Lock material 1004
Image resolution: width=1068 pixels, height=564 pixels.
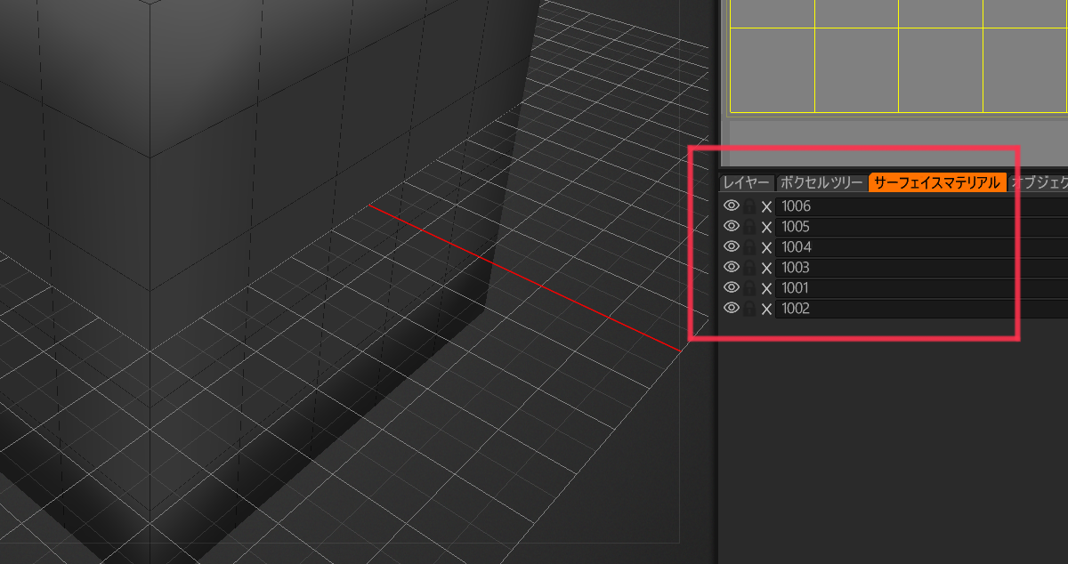click(749, 247)
